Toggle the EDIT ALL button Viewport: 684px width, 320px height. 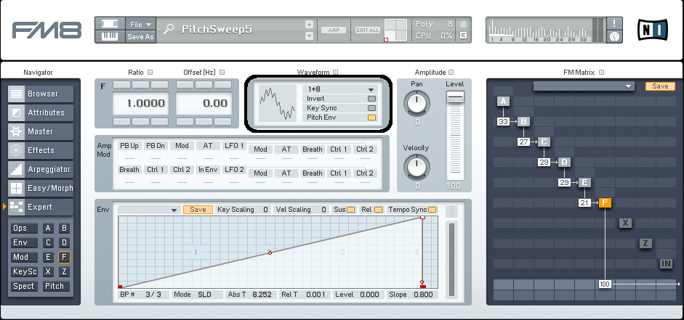tap(367, 30)
